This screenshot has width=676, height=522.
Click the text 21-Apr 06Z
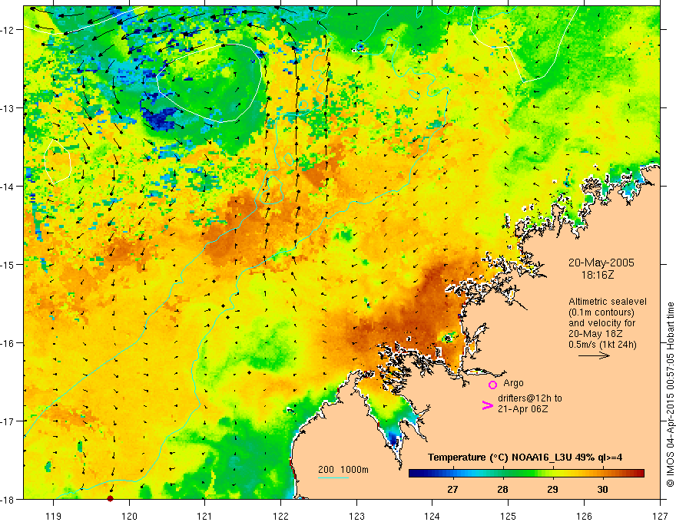click(x=523, y=409)
